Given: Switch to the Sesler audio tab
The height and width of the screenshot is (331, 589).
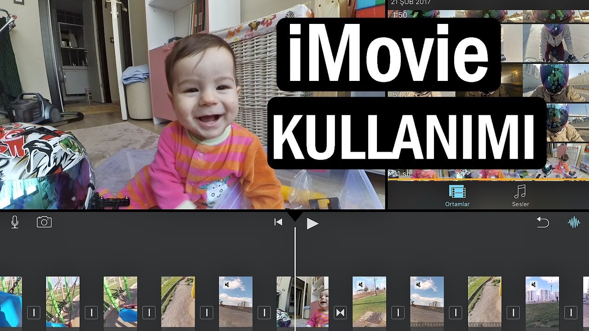Looking at the screenshot, I should pos(520,195).
